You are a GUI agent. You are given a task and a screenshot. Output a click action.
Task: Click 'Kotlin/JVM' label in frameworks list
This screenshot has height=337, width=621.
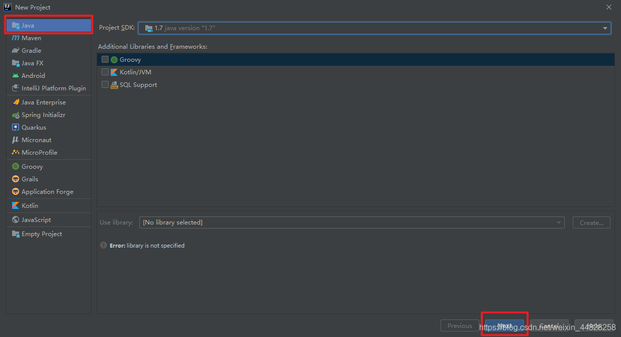[x=135, y=72]
